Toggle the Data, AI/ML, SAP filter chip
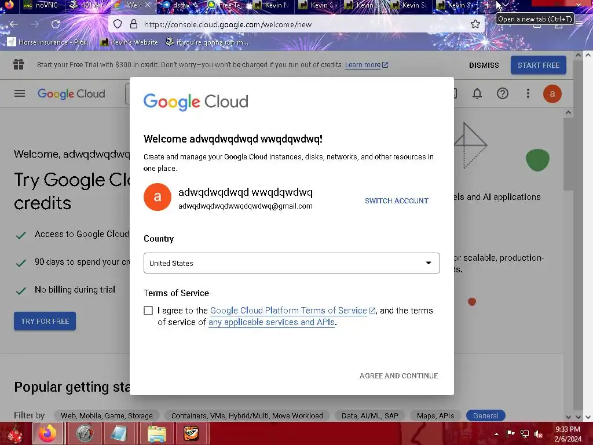The width and height of the screenshot is (593, 445). tap(370, 415)
